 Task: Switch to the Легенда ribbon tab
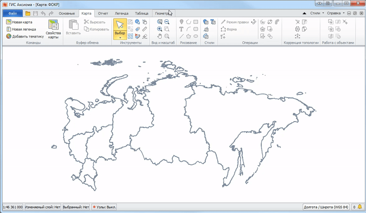121,14
